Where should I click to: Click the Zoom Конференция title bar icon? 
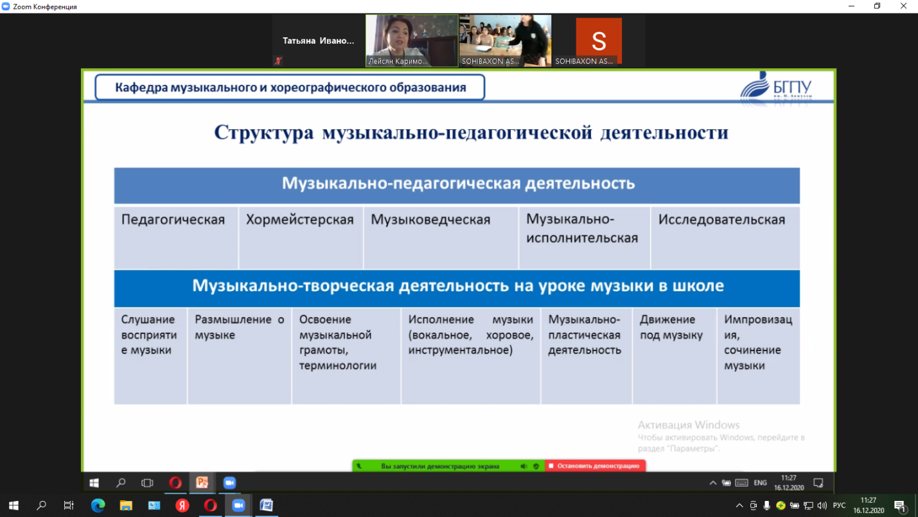click(6, 6)
